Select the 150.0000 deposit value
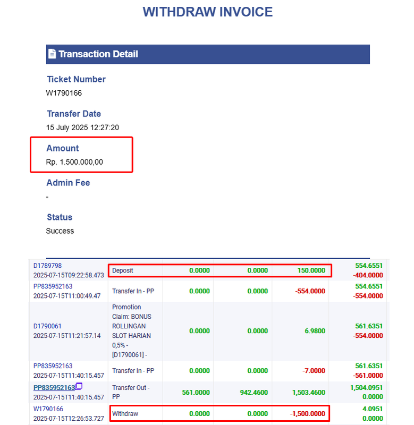 [311, 270]
